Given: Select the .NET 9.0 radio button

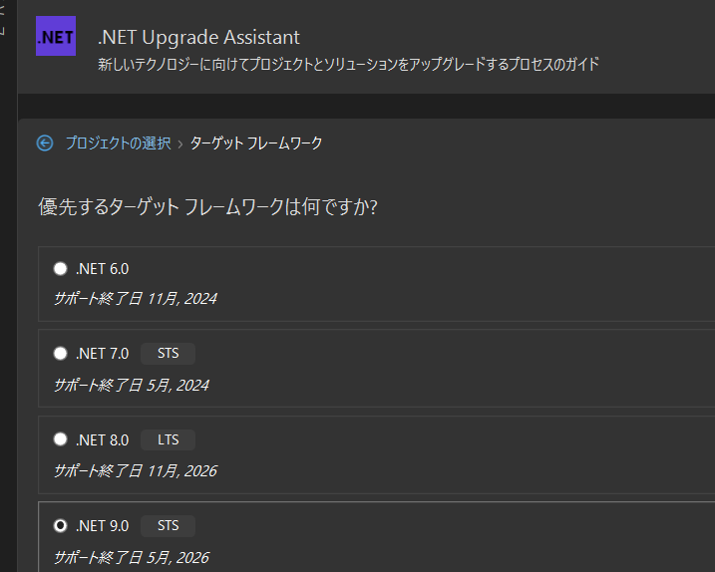Looking at the screenshot, I should click(x=60, y=525).
